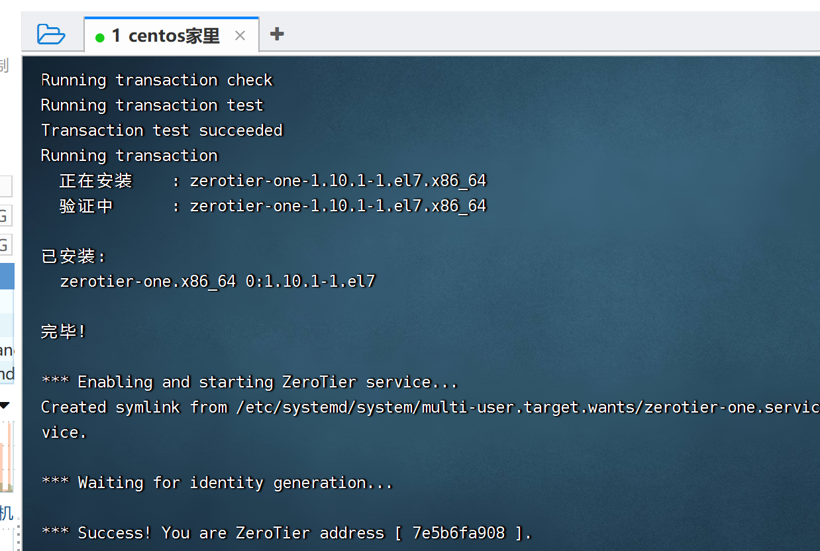Close the centos家里 tab
Image resolution: width=820 pixels, height=551 pixels.
pyautogui.click(x=240, y=36)
